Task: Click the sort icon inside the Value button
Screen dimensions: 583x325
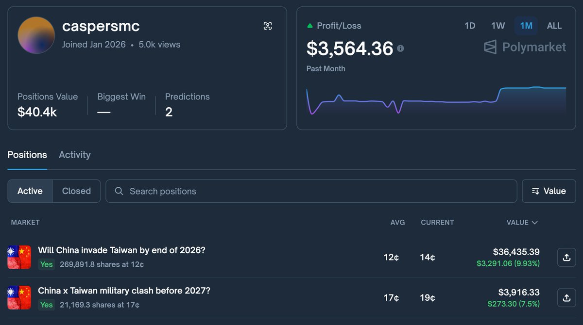Action: [x=536, y=191]
